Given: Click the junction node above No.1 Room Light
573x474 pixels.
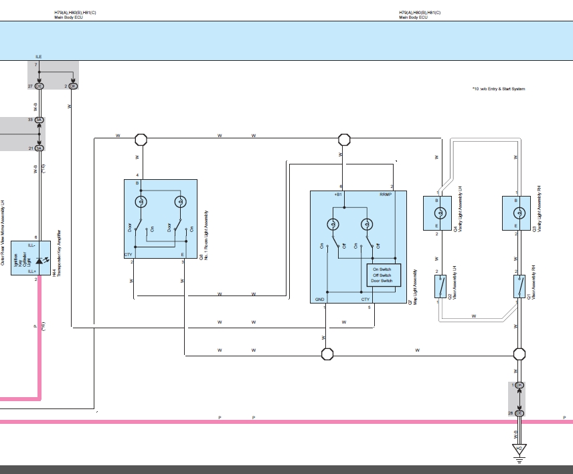Looking at the screenshot, I should (x=141, y=139).
